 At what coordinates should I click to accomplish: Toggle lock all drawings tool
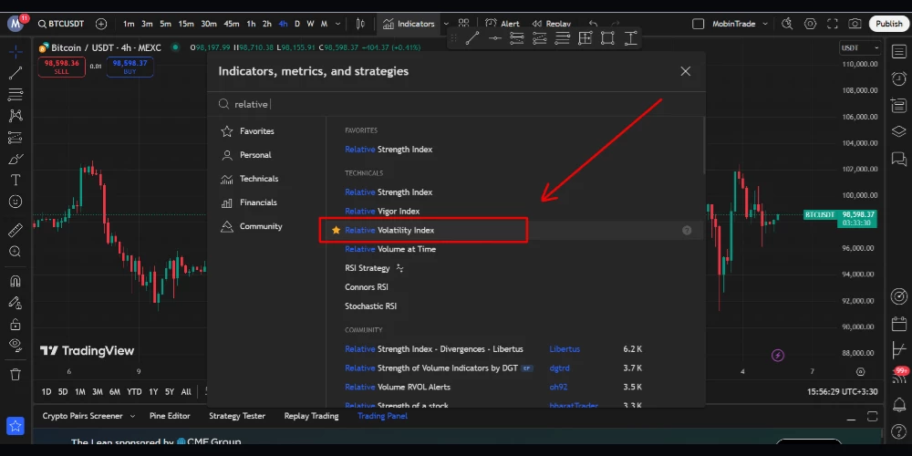(x=16, y=324)
